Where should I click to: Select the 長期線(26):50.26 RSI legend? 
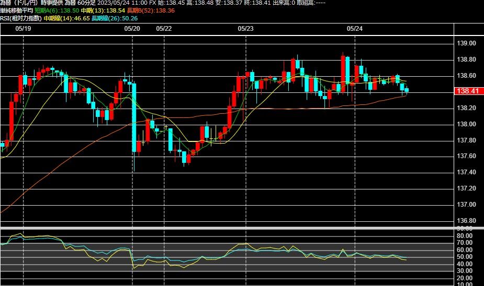[115, 18]
